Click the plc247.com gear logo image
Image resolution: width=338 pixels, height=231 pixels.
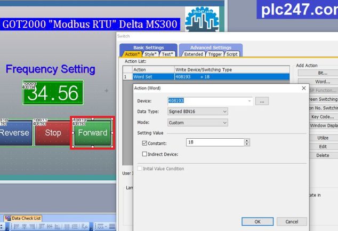(x=202, y=19)
